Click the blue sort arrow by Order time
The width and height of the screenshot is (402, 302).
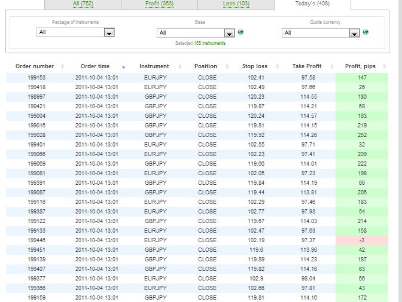pos(124,68)
